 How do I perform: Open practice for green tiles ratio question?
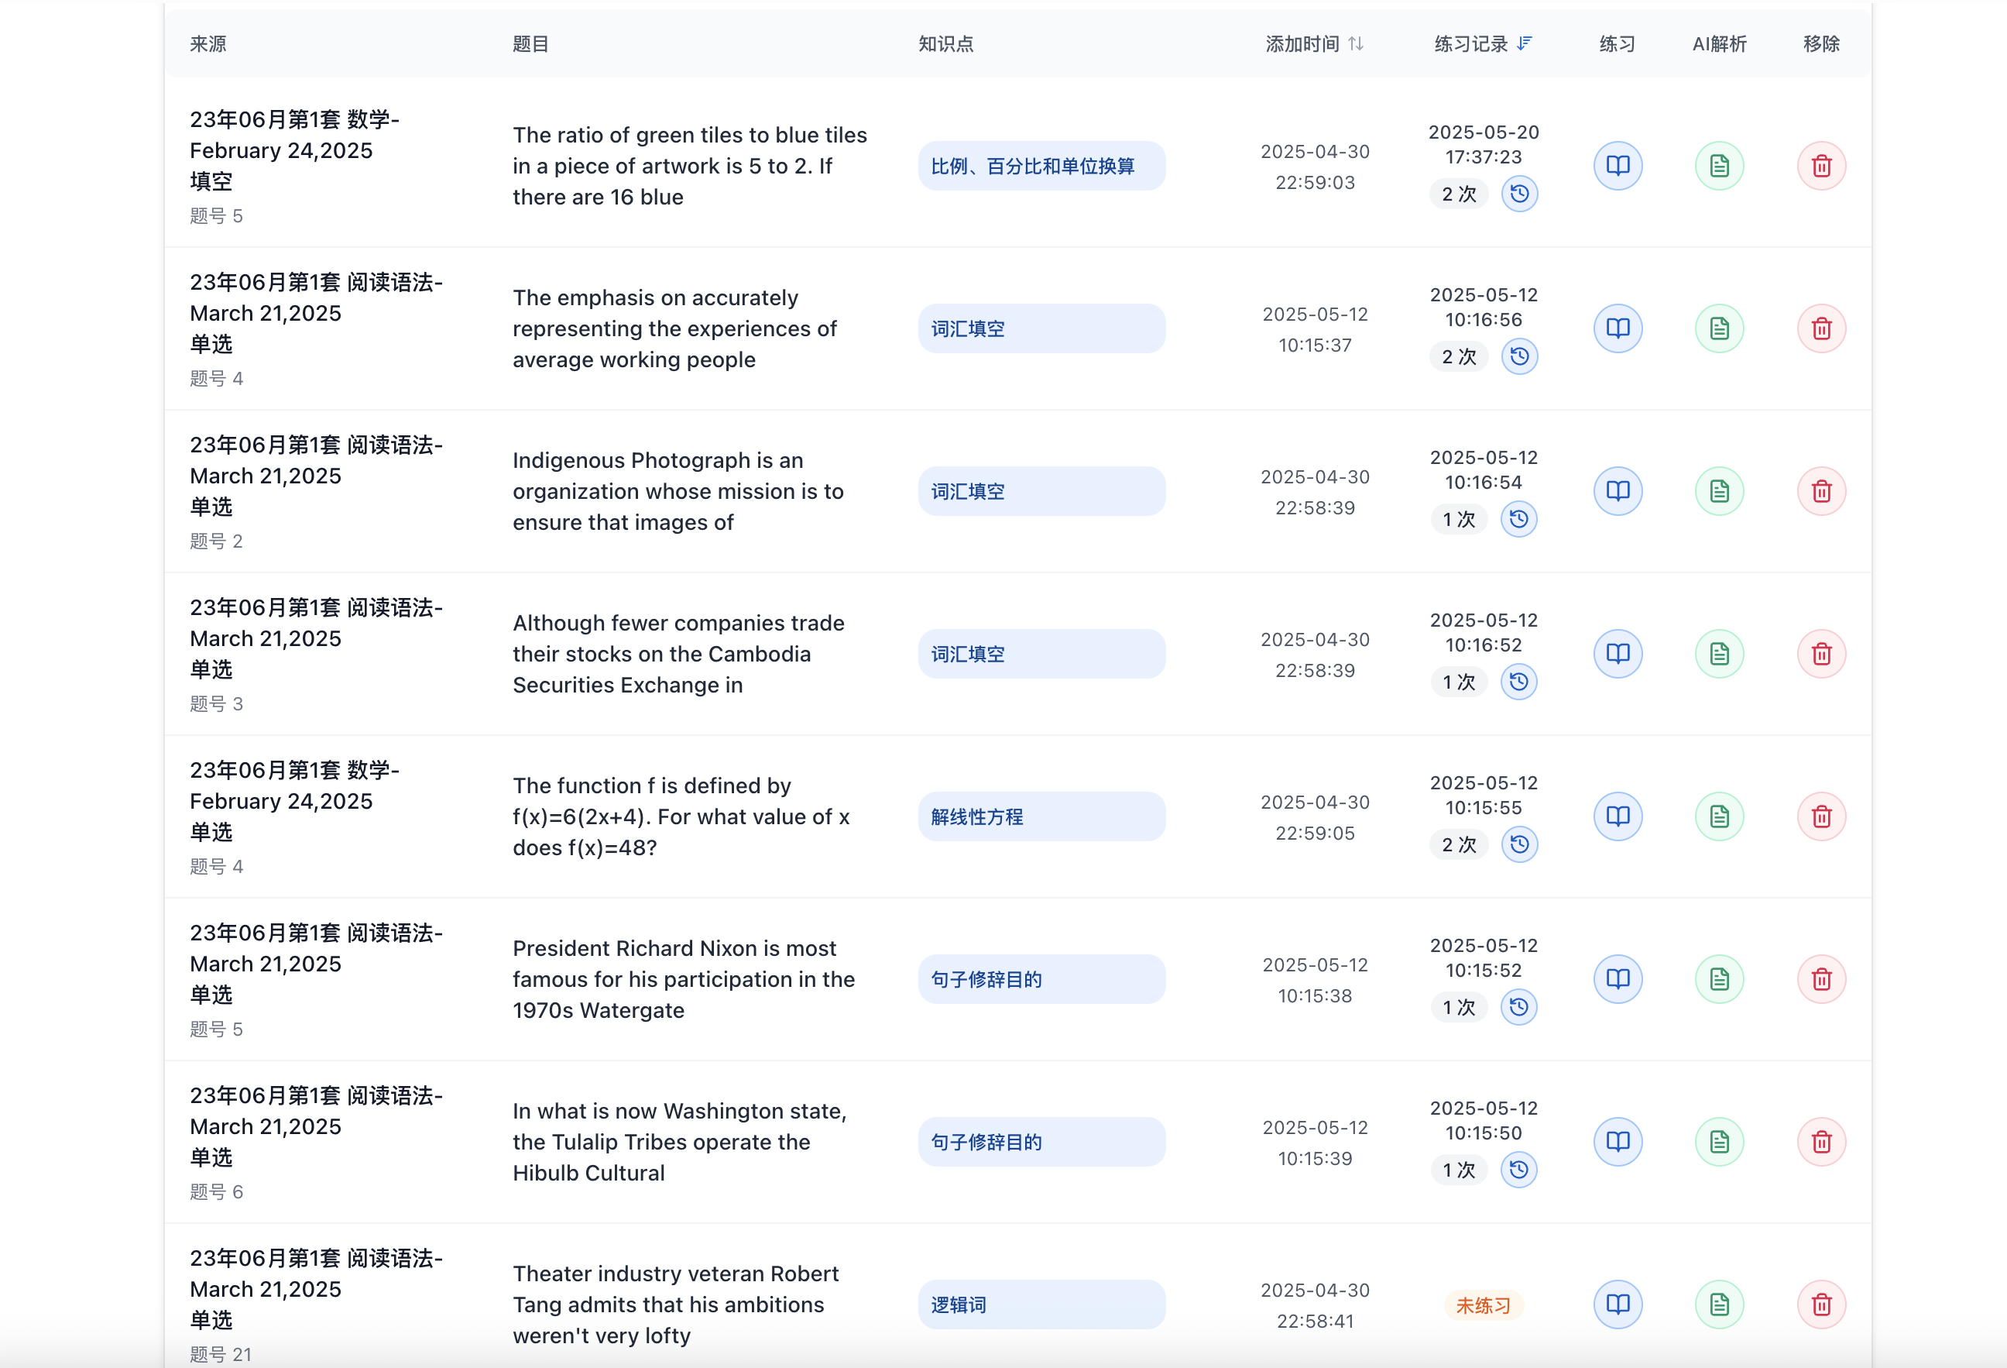(x=1617, y=165)
